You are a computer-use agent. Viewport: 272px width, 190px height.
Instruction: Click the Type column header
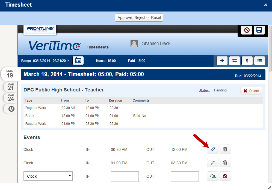[x=28, y=100]
